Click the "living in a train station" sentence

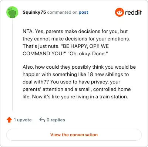click(x=80, y=97)
